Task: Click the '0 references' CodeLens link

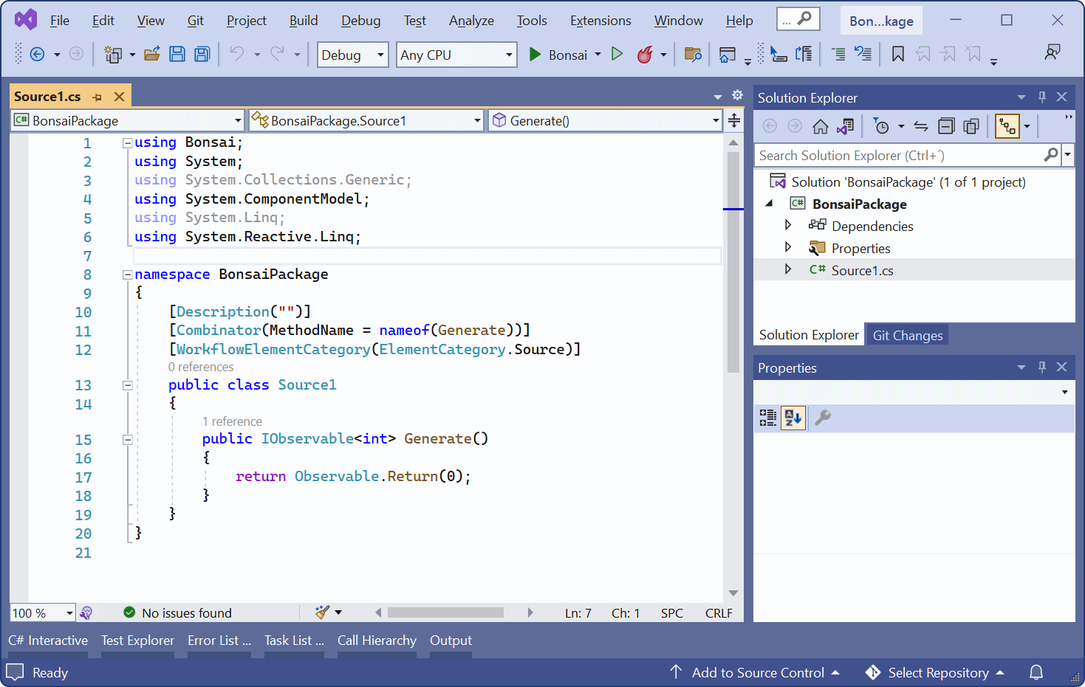Action: click(x=200, y=367)
